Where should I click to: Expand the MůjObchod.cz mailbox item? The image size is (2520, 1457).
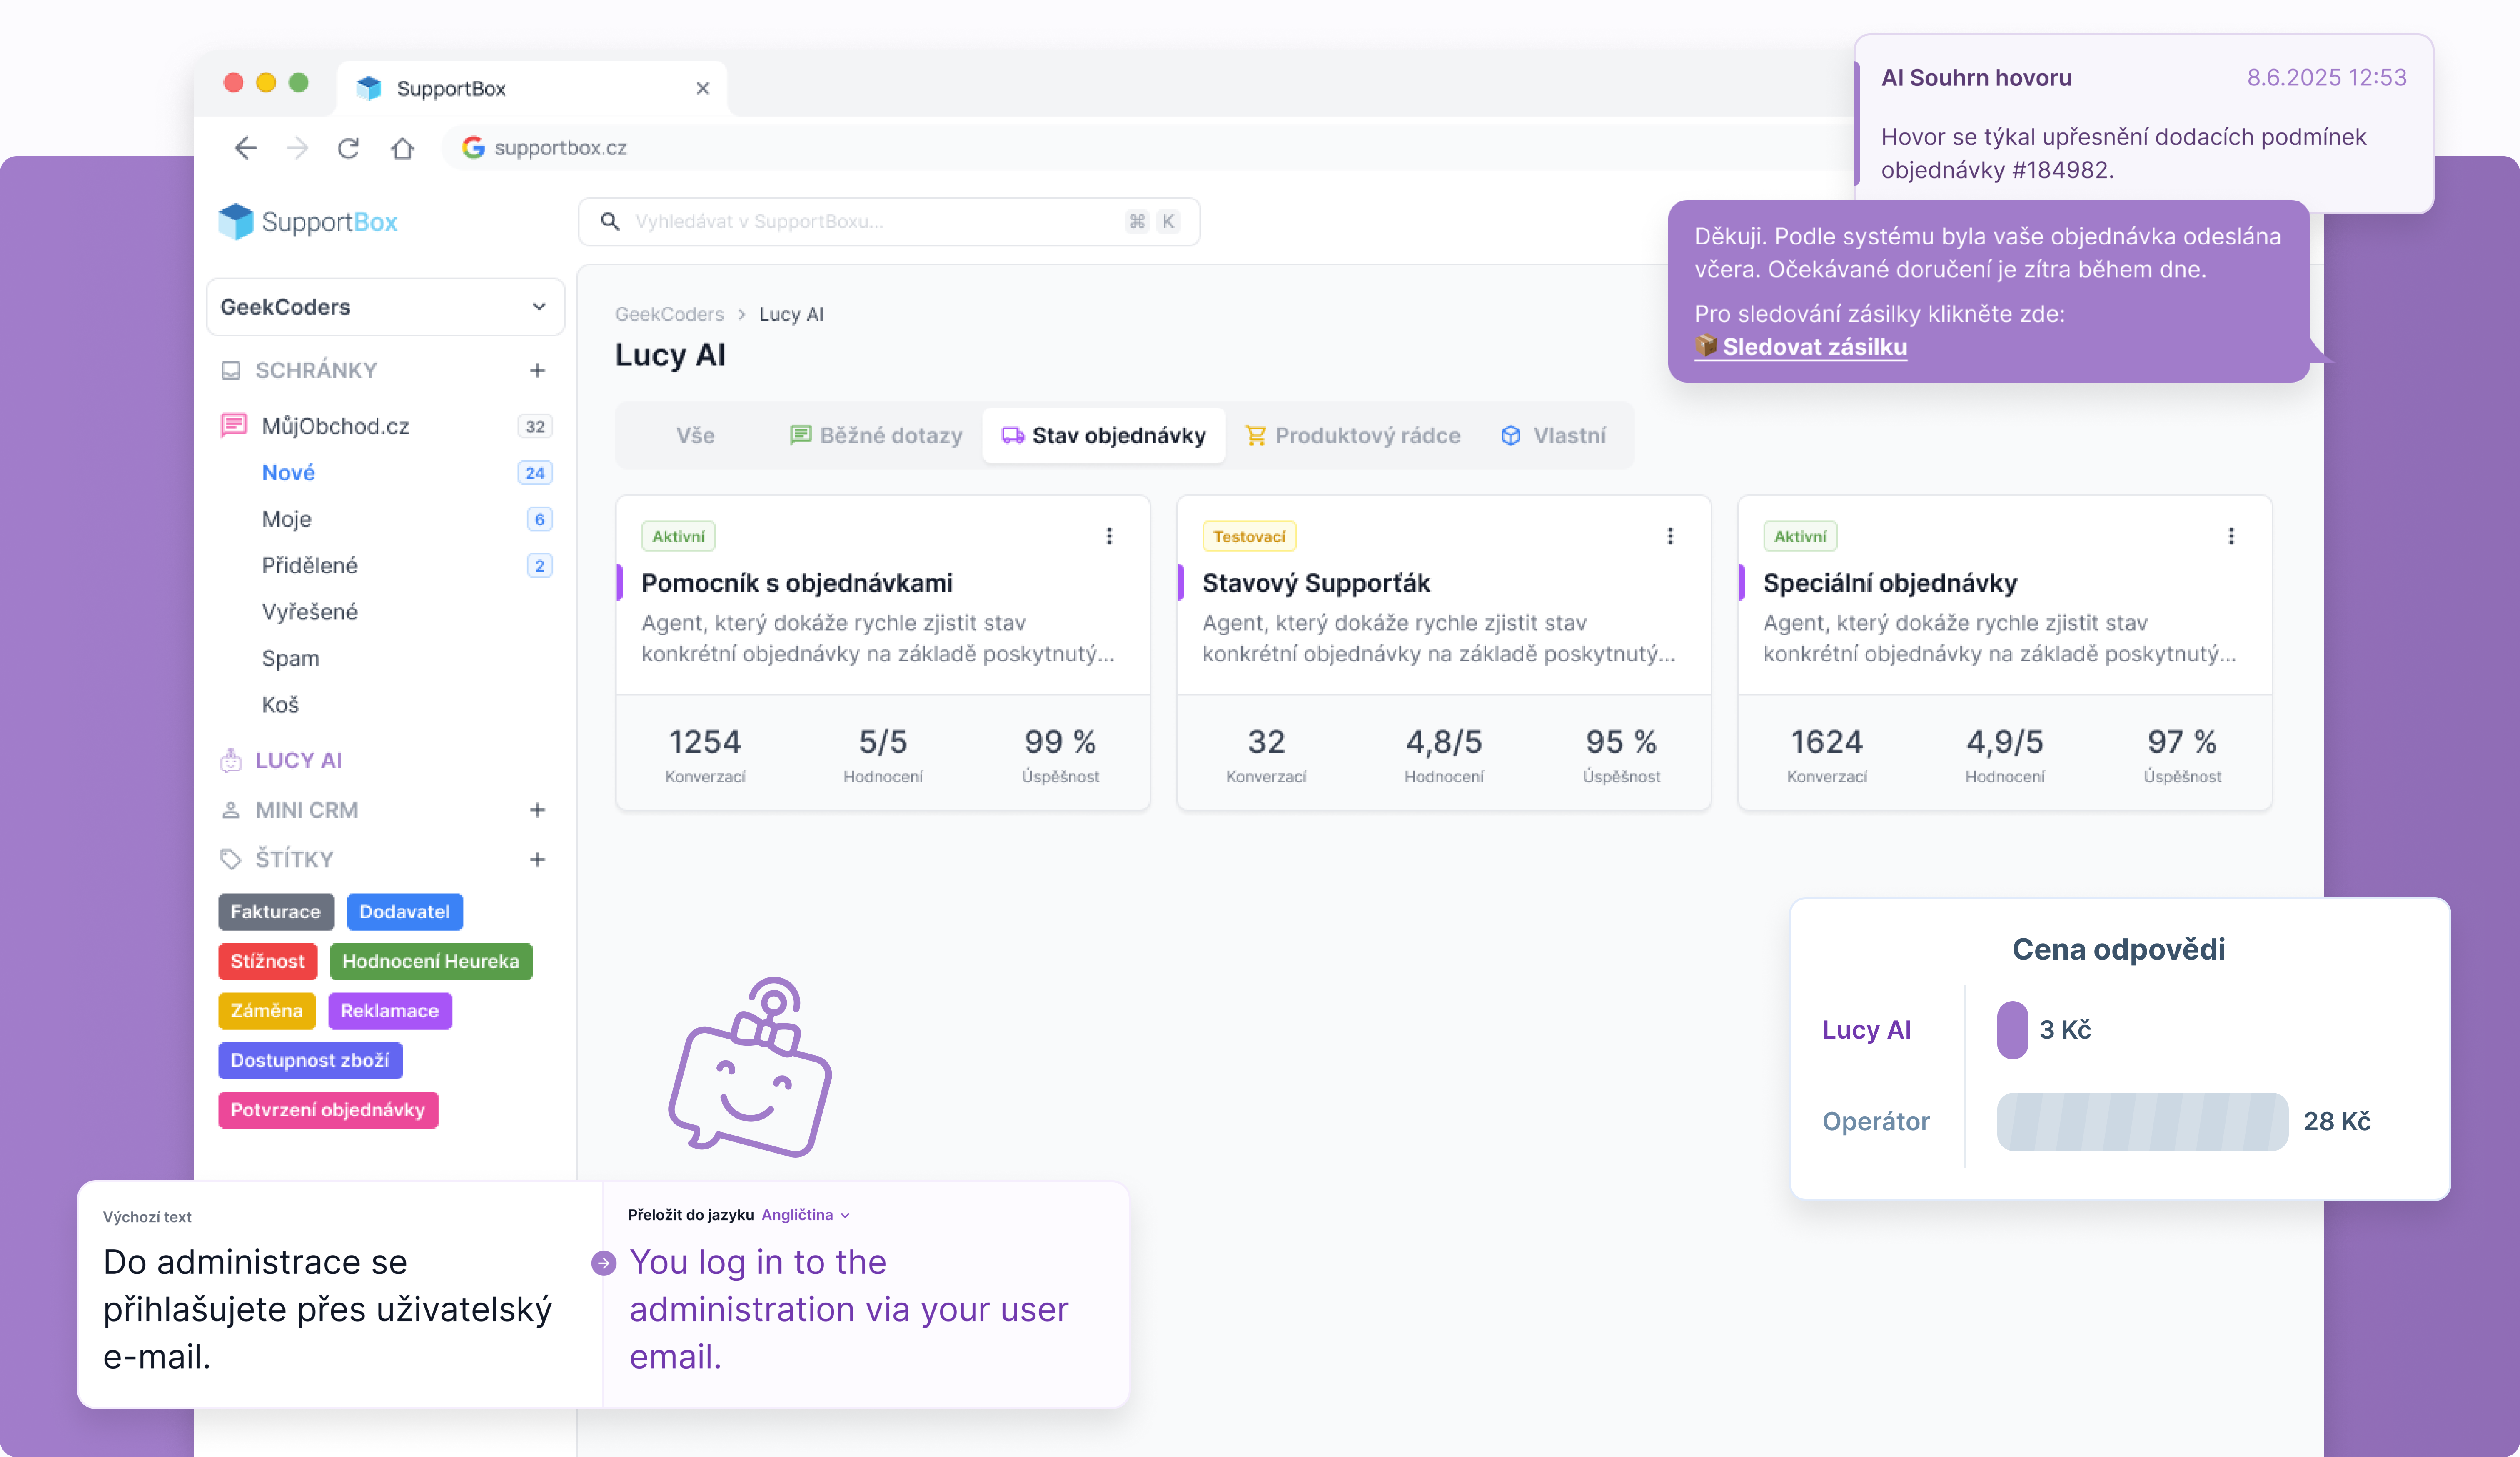[x=335, y=427]
